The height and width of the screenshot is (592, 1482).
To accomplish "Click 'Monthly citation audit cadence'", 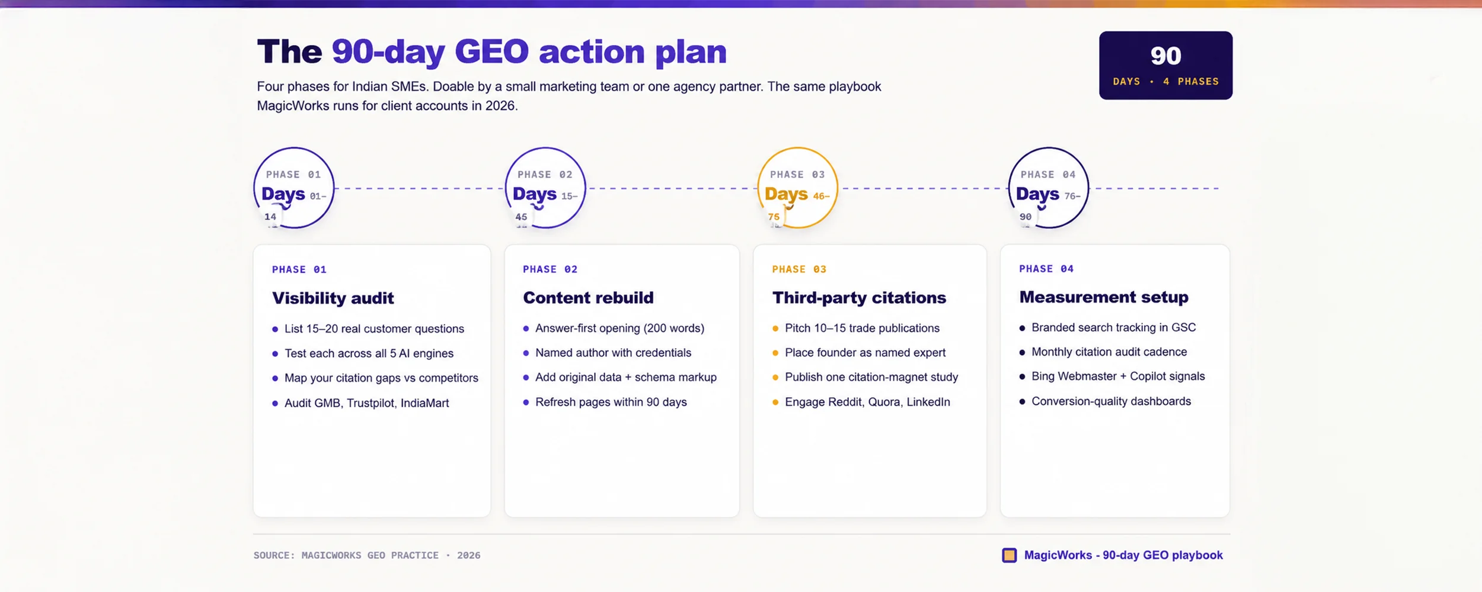I will click(x=1109, y=352).
